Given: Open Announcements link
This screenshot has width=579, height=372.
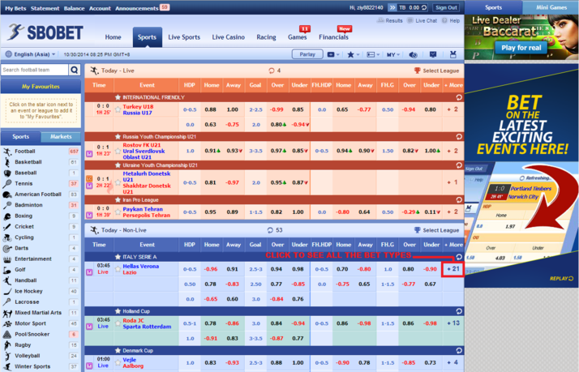Looking at the screenshot, I should pos(136,8).
